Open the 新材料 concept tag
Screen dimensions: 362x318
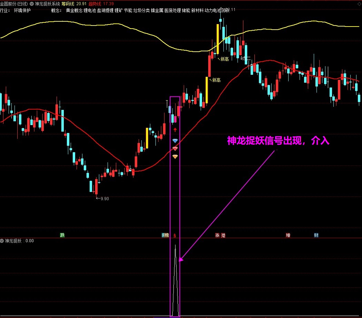[x=198, y=10]
